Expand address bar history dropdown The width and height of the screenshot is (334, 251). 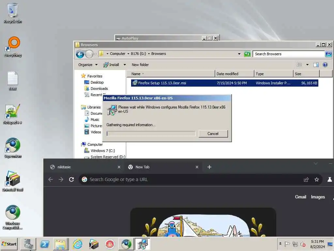click(239, 54)
